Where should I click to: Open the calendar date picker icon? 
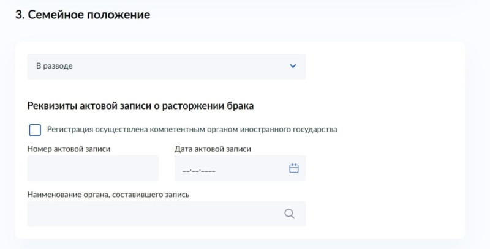pos(294,168)
